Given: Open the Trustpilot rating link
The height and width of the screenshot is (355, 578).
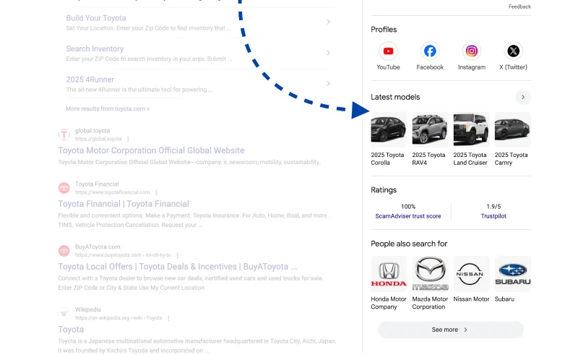Looking at the screenshot, I should coord(493,216).
